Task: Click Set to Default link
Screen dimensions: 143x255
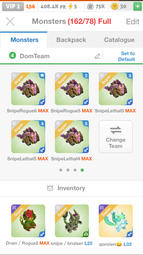Action: (126, 56)
